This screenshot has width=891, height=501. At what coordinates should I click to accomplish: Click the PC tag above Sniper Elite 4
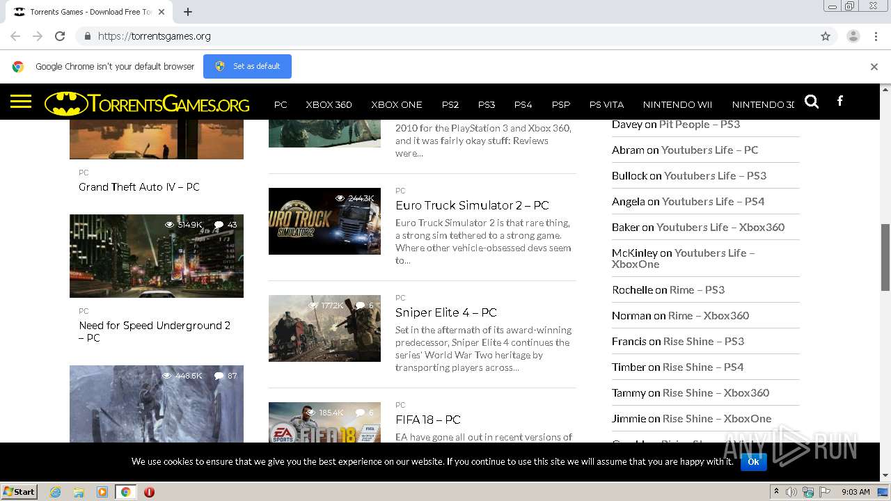(x=400, y=298)
